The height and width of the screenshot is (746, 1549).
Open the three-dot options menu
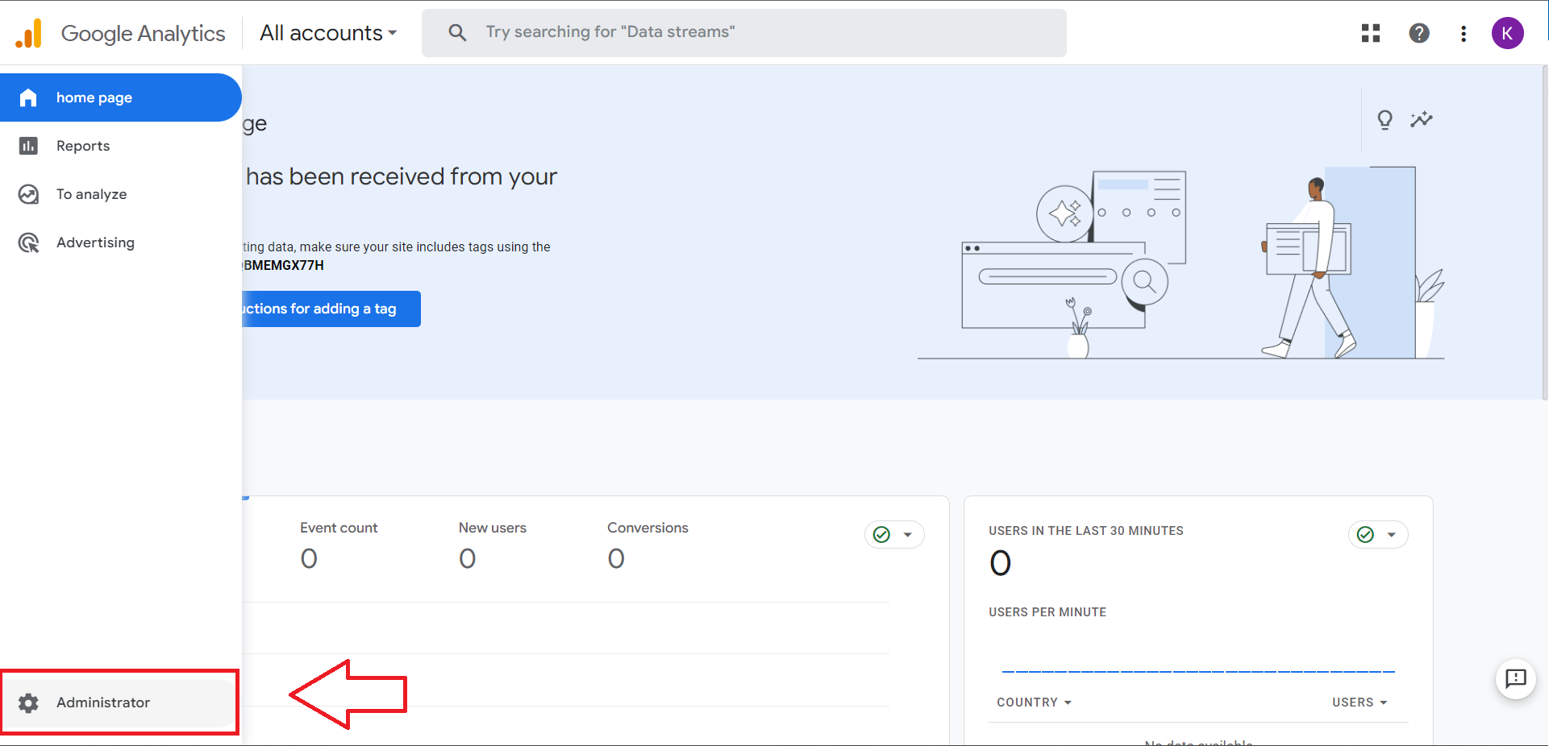pyautogui.click(x=1464, y=33)
